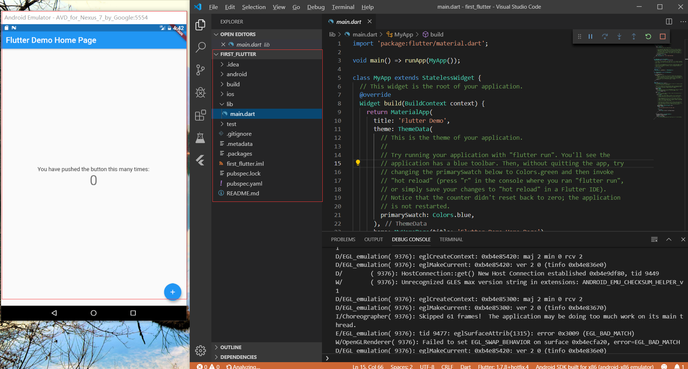Image resolution: width=688 pixels, height=369 pixels.
Task: Click the build breadcrumb
Action: (433, 34)
